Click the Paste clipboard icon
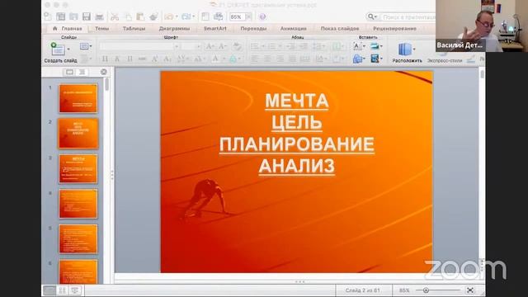The height and width of the screenshot is (297, 528). (x=141, y=16)
